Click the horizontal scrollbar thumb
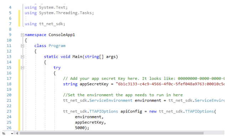This screenshot has width=227, height=136. click(111, 133)
